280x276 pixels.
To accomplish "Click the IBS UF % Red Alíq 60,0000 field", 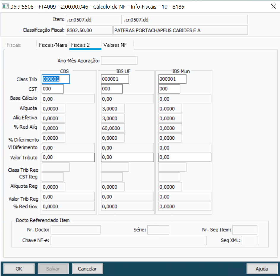I will tap(113, 128).
